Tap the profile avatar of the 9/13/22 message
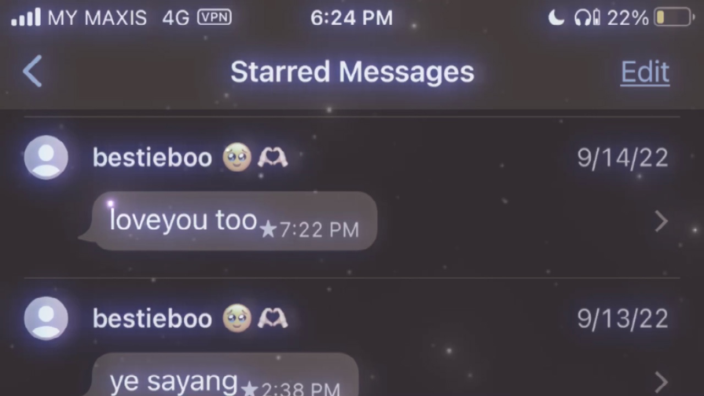 46,318
